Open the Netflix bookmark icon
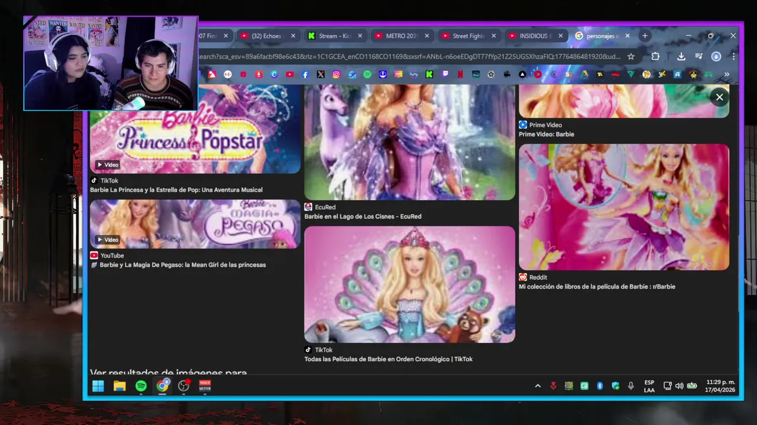The height and width of the screenshot is (425, 757). pos(460,74)
